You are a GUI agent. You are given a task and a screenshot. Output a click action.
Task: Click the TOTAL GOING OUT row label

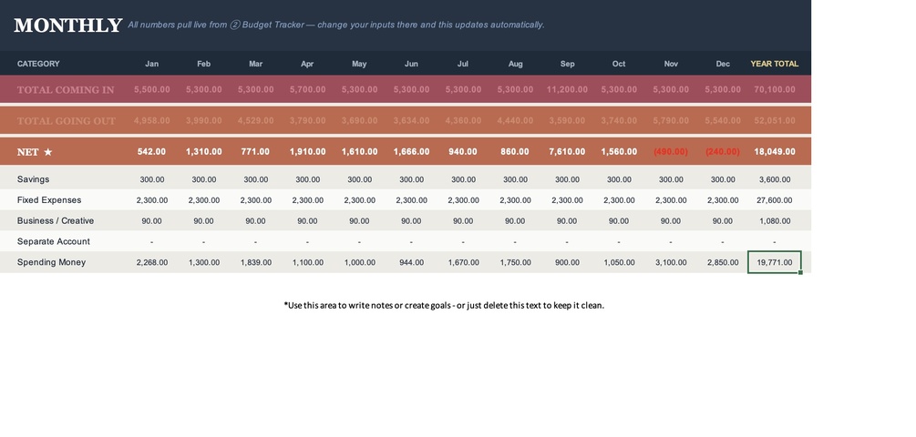[67, 121]
